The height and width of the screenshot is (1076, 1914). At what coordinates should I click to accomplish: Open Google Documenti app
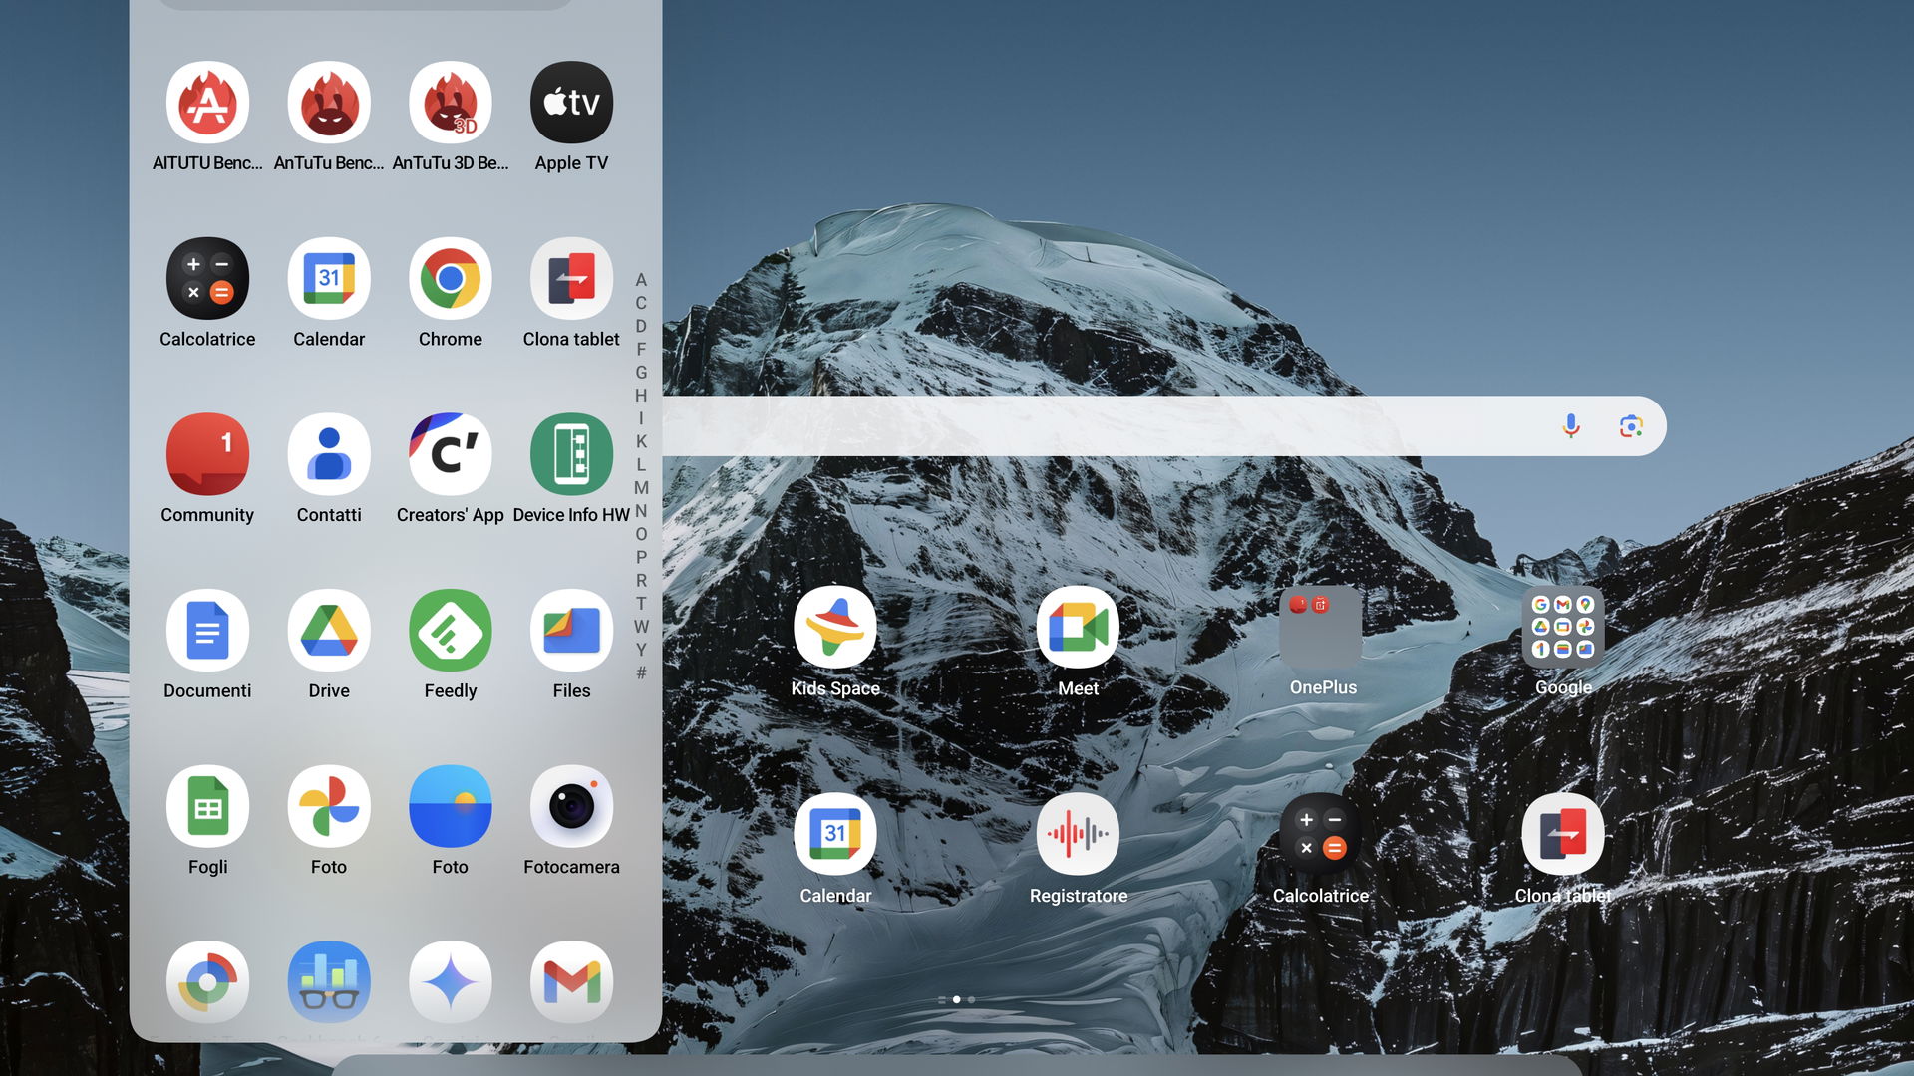click(x=207, y=631)
